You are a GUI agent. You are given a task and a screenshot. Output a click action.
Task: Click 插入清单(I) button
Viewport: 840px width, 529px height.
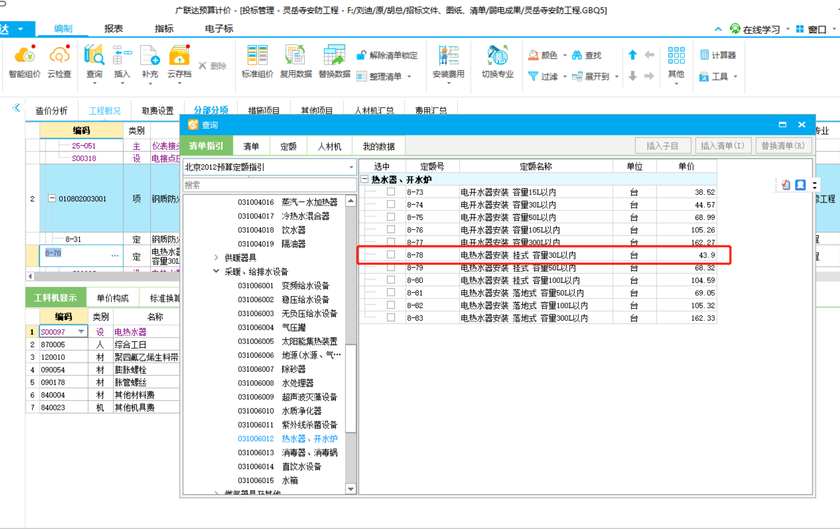tap(722, 146)
